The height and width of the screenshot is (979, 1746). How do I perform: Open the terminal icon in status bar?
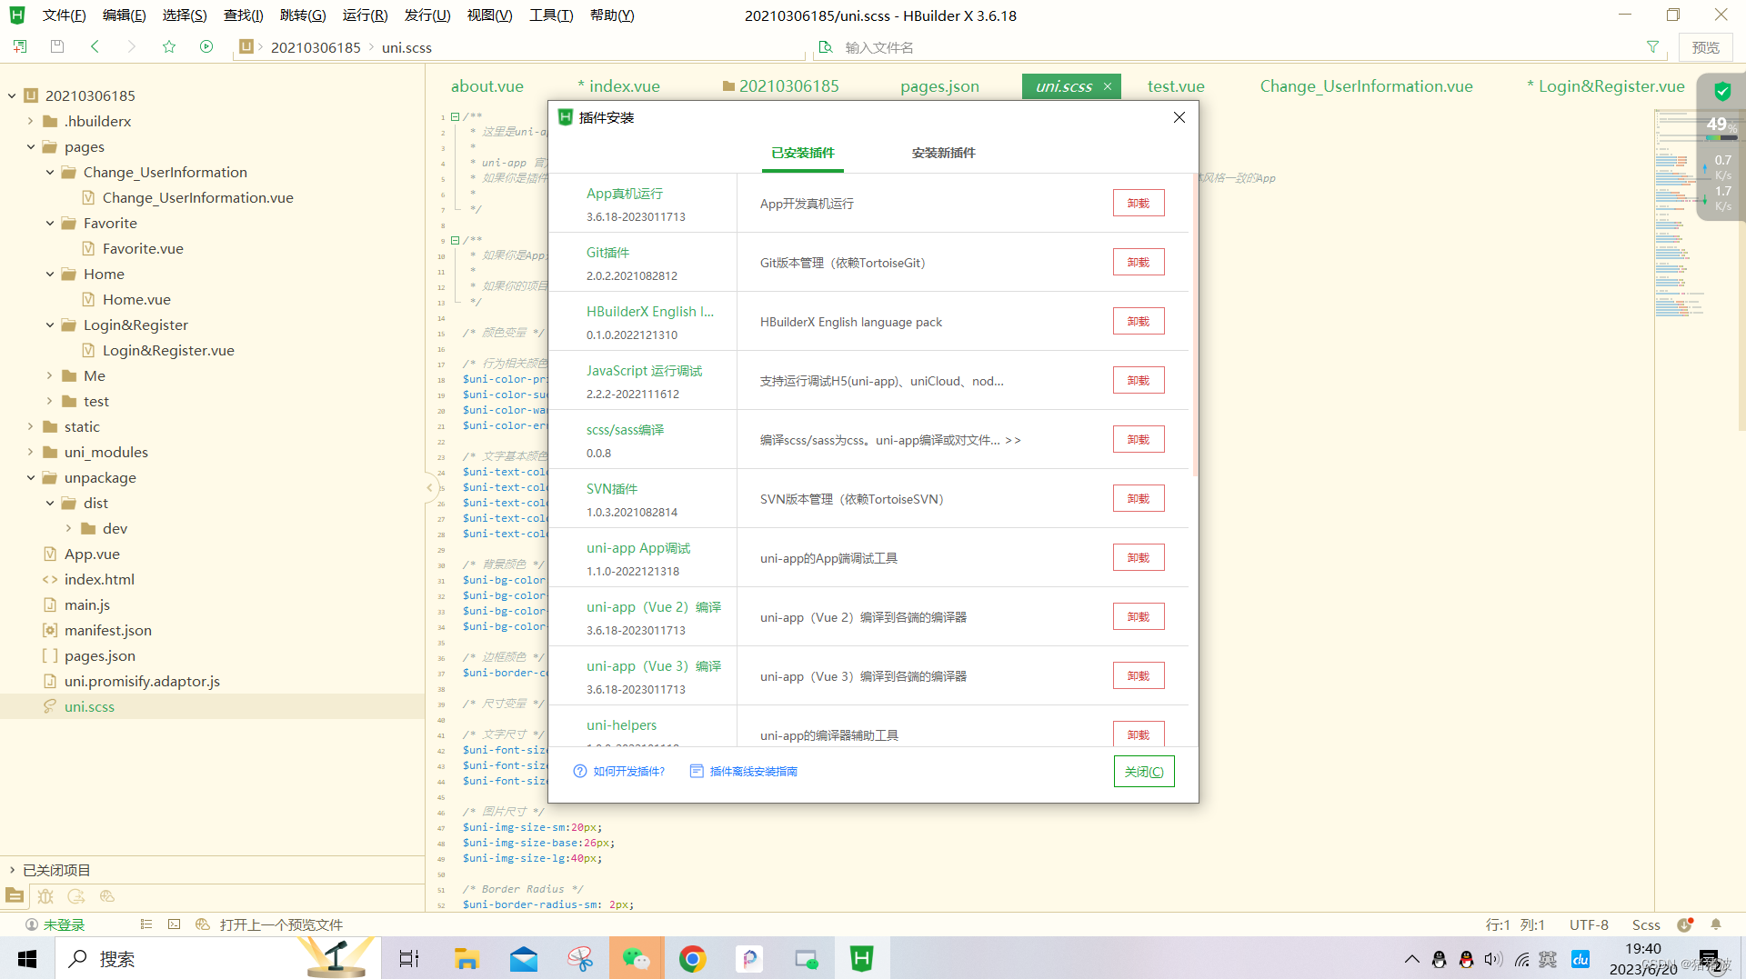[175, 924]
